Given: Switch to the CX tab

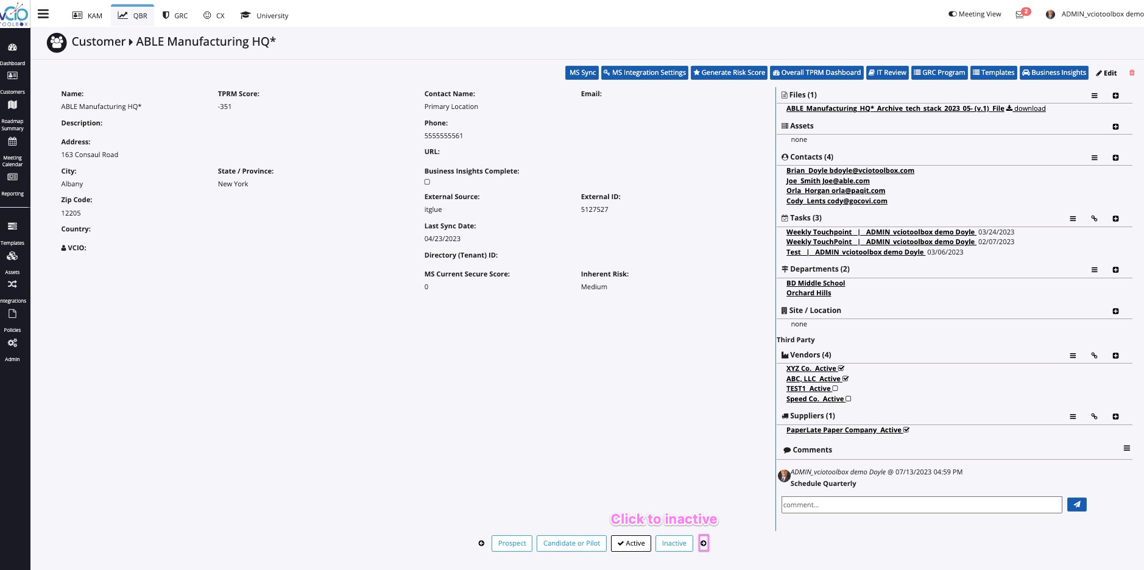Looking at the screenshot, I should tap(214, 15).
